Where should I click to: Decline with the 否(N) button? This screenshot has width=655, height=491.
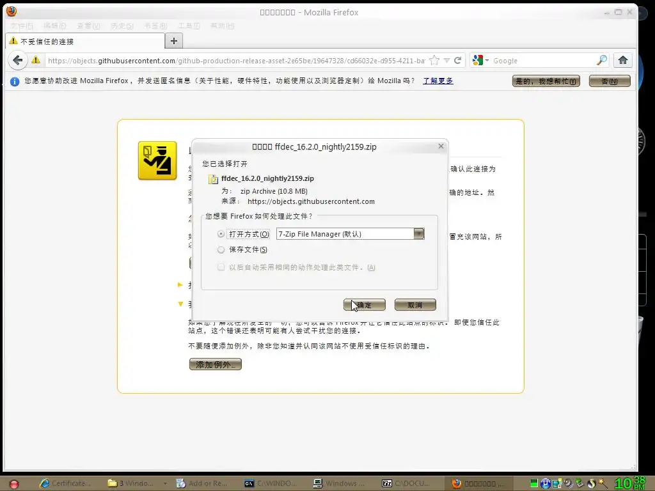coord(610,81)
